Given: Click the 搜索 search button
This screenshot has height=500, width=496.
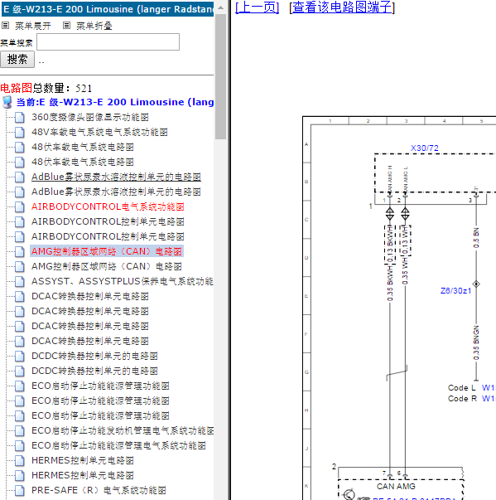Looking at the screenshot, I should [x=17, y=60].
